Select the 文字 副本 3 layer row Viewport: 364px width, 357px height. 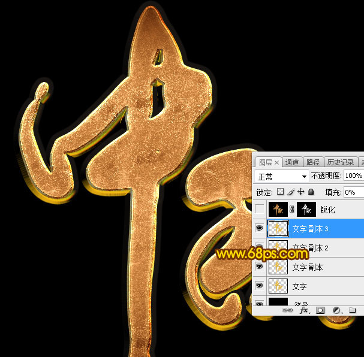point(308,229)
